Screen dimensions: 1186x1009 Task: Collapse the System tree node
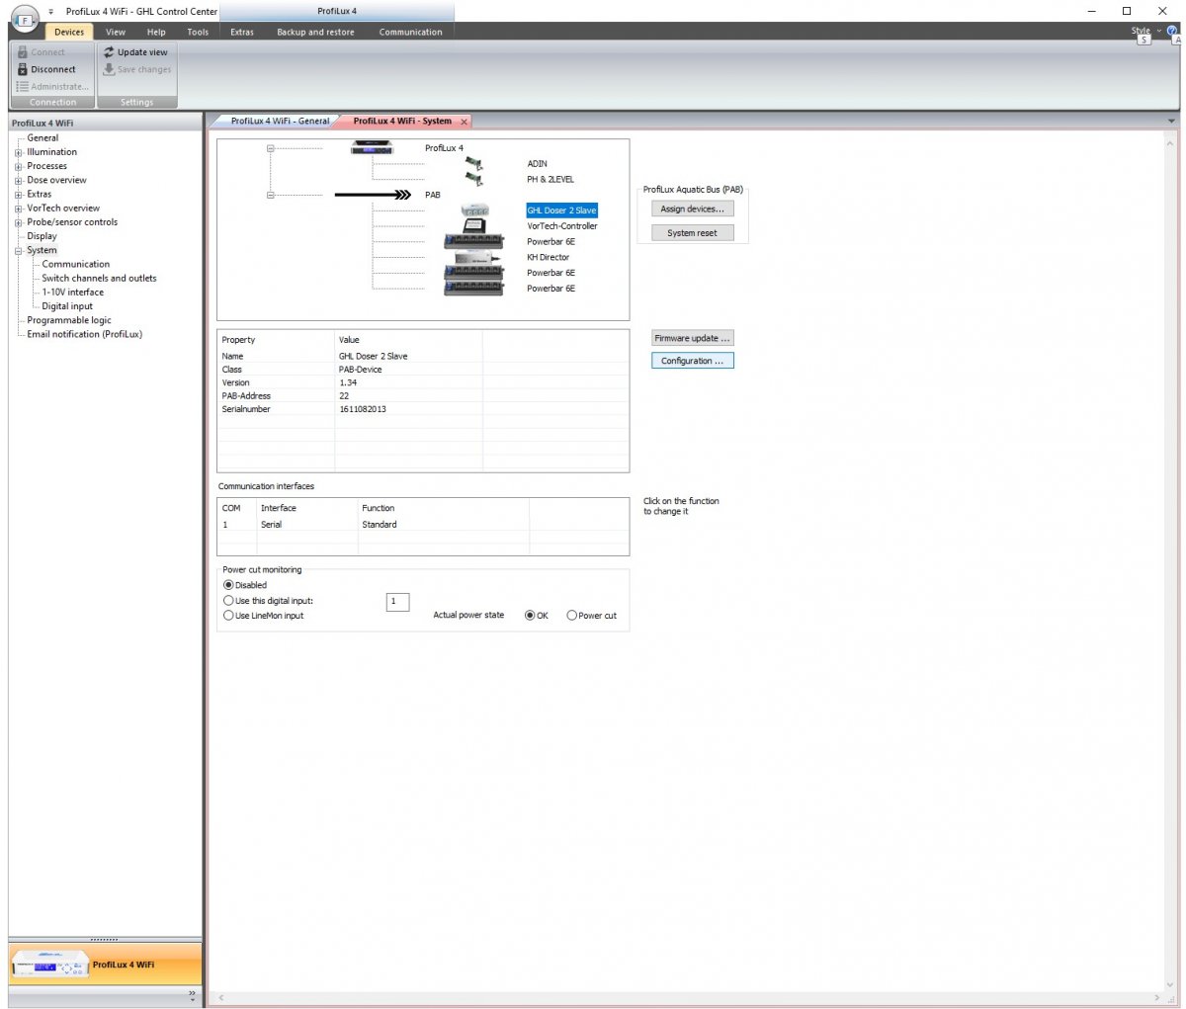(18, 251)
